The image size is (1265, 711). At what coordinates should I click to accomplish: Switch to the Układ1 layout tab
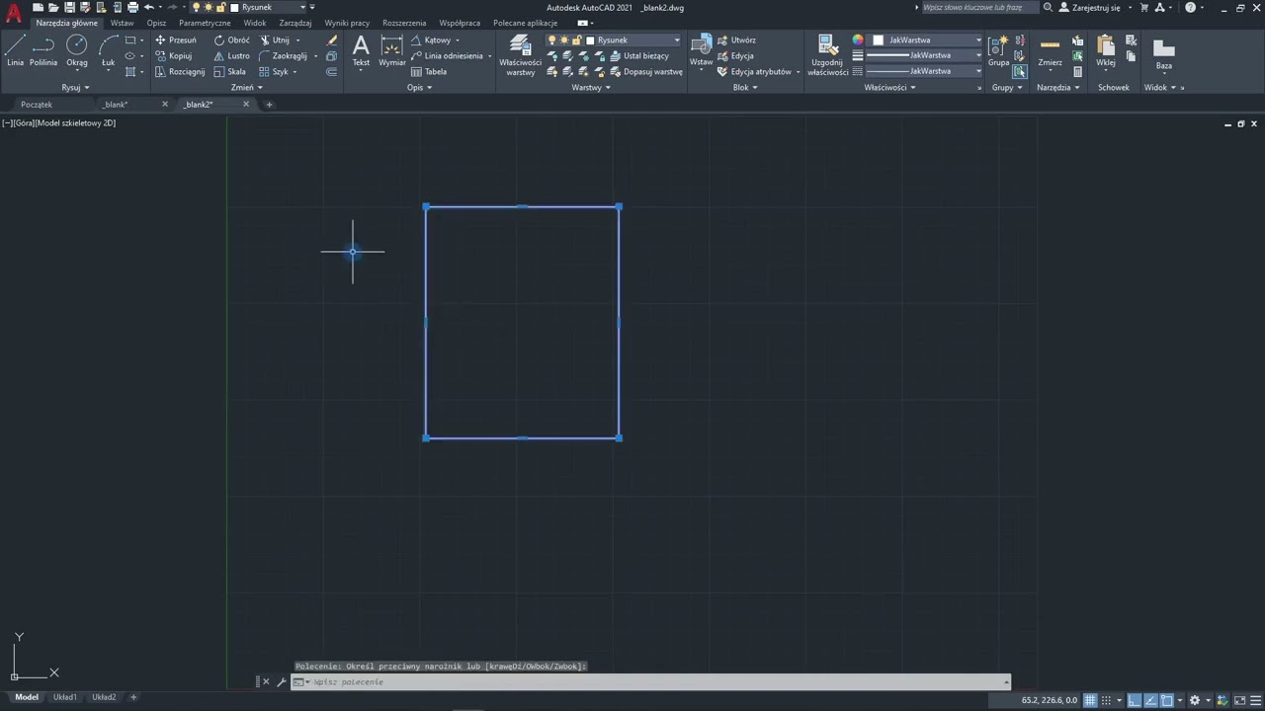click(x=65, y=697)
